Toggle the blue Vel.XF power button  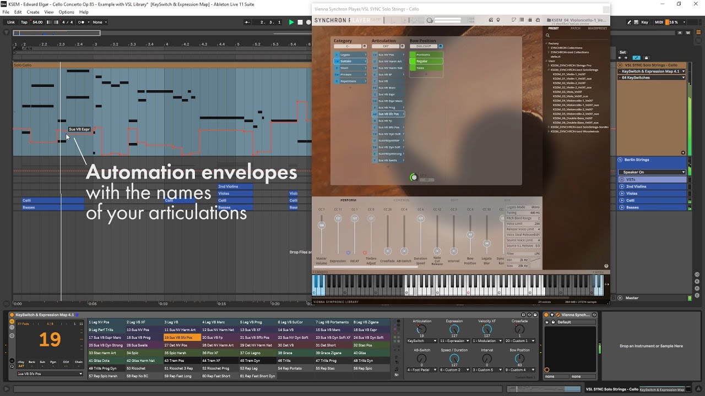348,253
